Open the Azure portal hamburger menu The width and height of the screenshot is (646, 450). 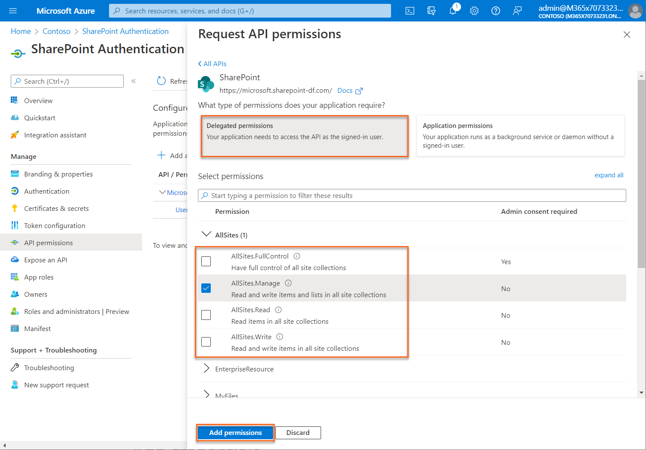[x=12, y=11]
